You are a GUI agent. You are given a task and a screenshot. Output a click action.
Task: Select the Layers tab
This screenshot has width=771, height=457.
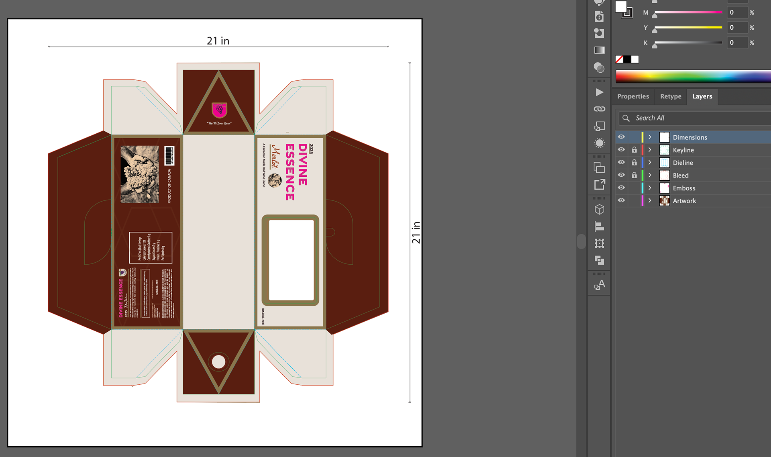pos(702,96)
